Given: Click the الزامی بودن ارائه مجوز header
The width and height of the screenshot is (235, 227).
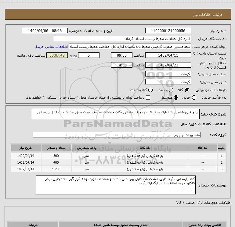Looking at the screenshot, I should [x=205, y=225].
